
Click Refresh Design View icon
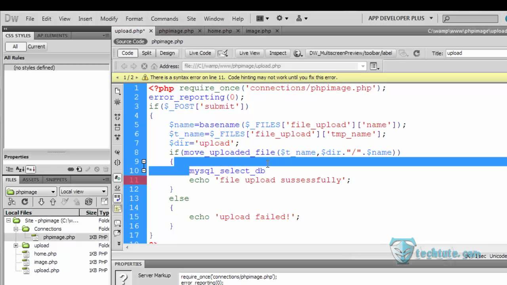coord(416,53)
